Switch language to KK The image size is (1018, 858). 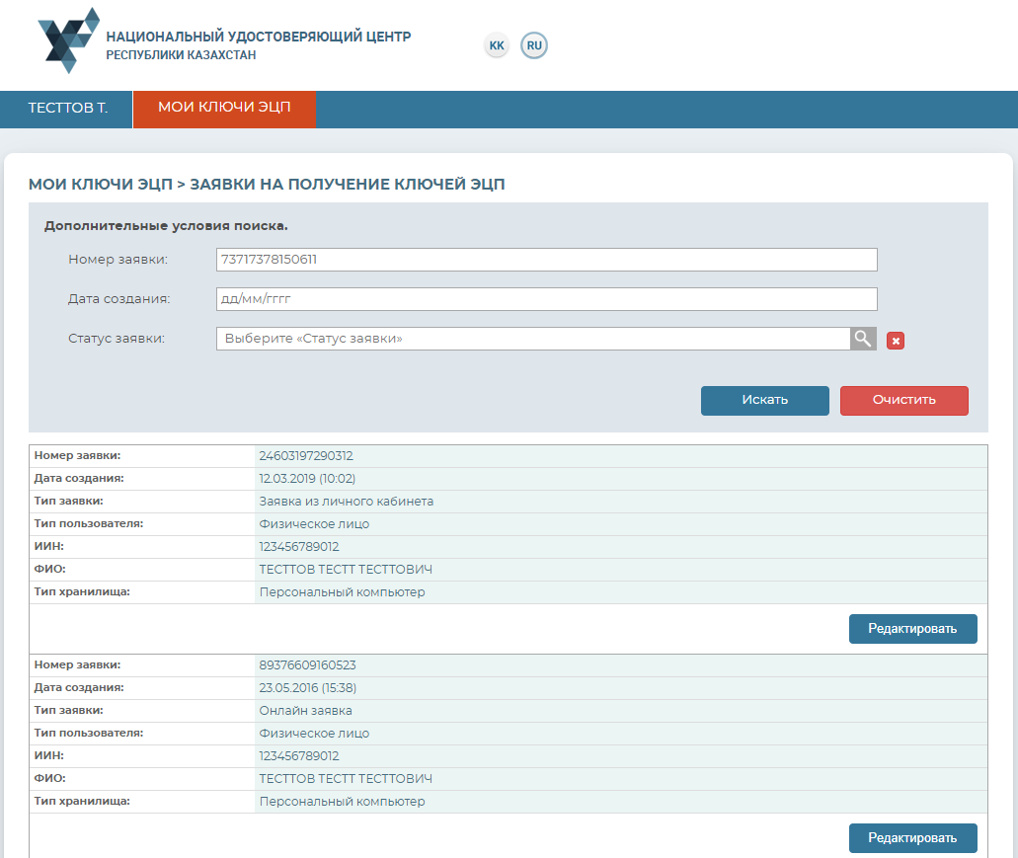[497, 45]
